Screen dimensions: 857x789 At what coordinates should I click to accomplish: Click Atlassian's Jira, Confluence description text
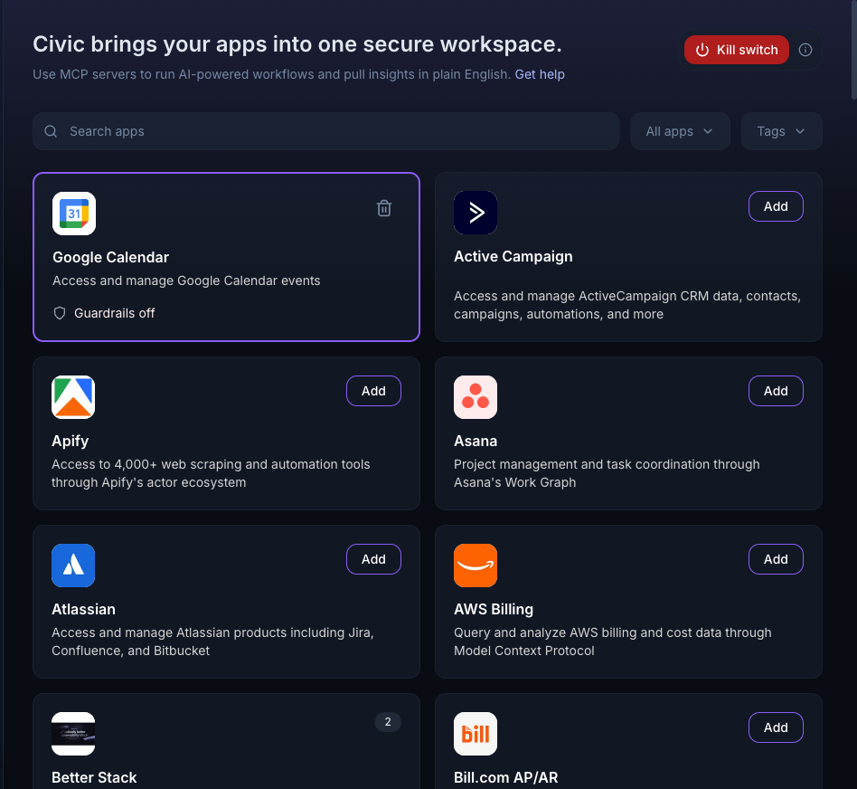[212, 642]
